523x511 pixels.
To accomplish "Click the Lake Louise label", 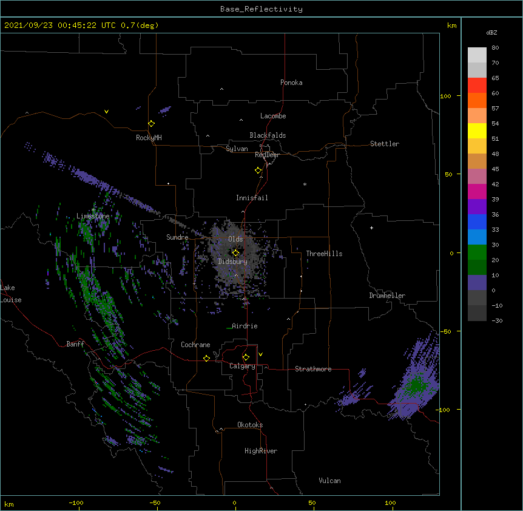I will click(x=11, y=294).
